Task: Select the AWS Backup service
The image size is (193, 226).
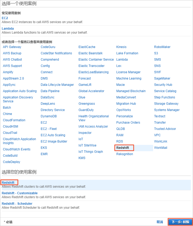Action: [12, 53]
